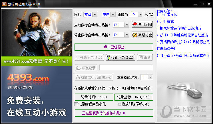Click the red book icon on 使用范围
This screenshot has height=124, width=213.
click(135, 25)
